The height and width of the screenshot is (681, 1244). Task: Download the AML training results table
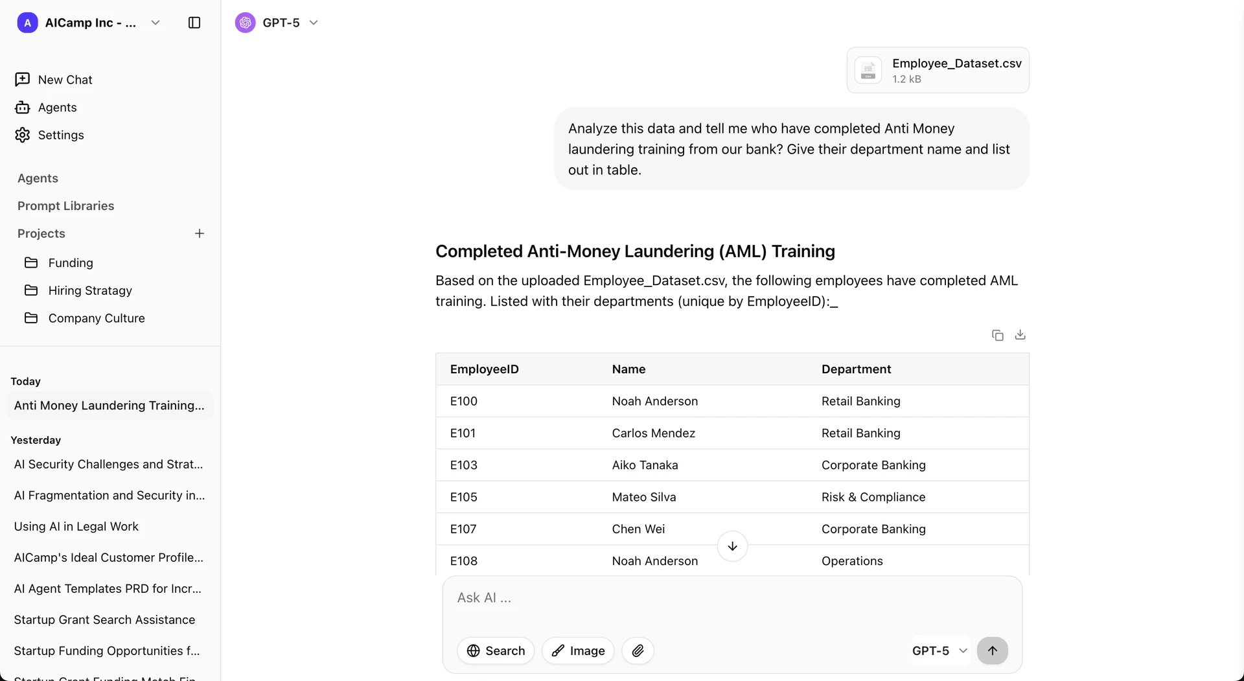click(x=1020, y=335)
